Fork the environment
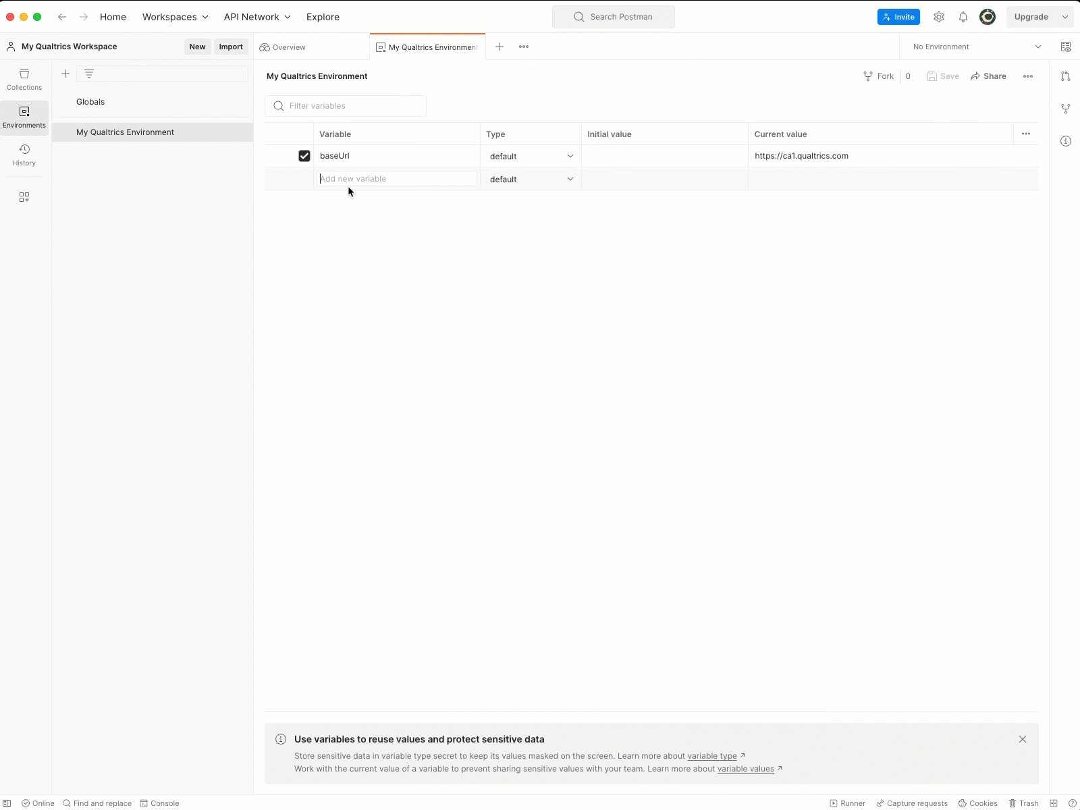Image resolution: width=1080 pixels, height=810 pixels. [879, 76]
